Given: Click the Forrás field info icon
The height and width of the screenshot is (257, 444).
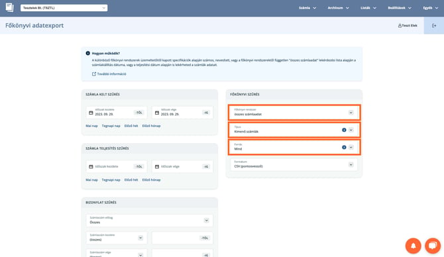Looking at the screenshot, I should [x=344, y=147].
